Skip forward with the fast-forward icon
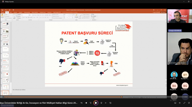The width and height of the screenshot is (192, 107). [x=101, y=103]
